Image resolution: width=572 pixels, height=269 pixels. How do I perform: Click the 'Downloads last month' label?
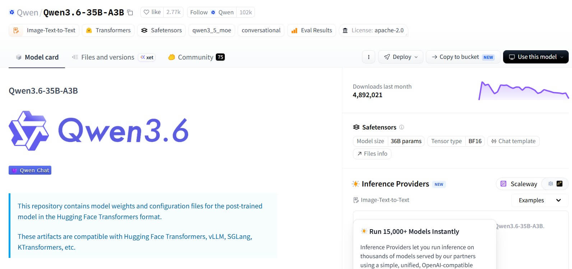click(x=382, y=86)
